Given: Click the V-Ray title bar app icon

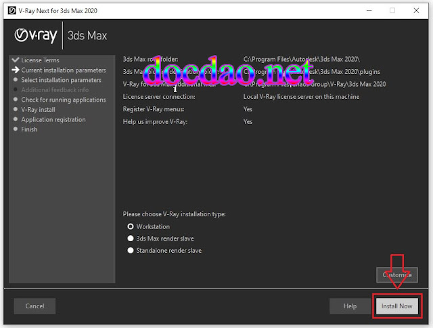Looking at the screenshot, I should [12, 11].
